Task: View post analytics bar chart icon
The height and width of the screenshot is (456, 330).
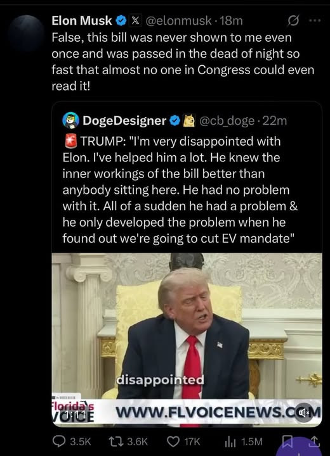Action: click(230, 442)
